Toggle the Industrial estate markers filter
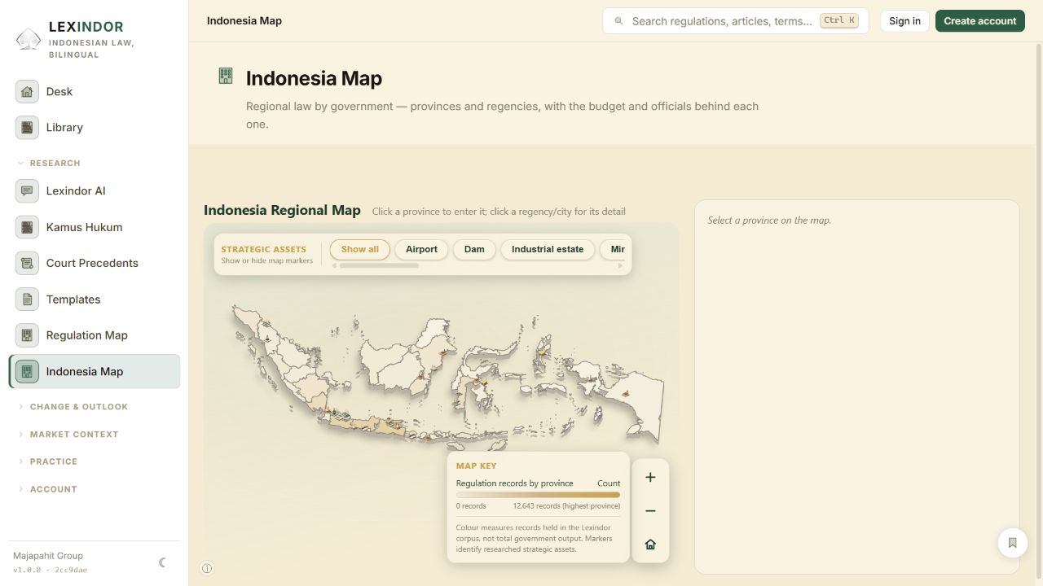 coord(548,249)
